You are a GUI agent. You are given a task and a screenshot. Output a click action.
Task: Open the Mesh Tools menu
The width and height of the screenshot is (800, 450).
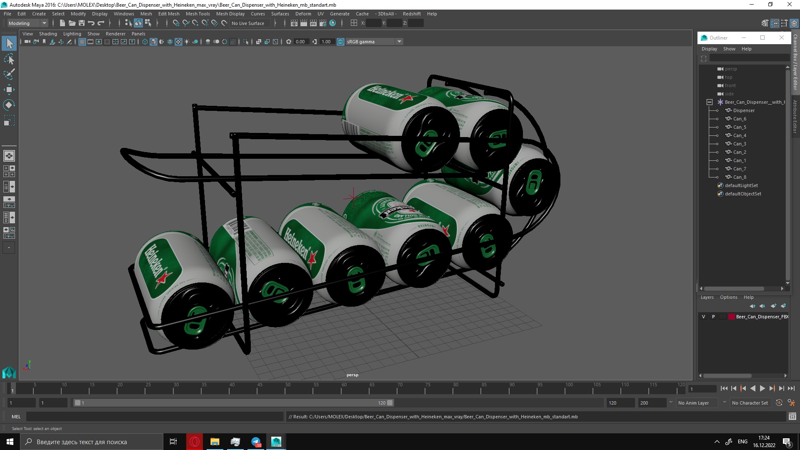(197, 14)
